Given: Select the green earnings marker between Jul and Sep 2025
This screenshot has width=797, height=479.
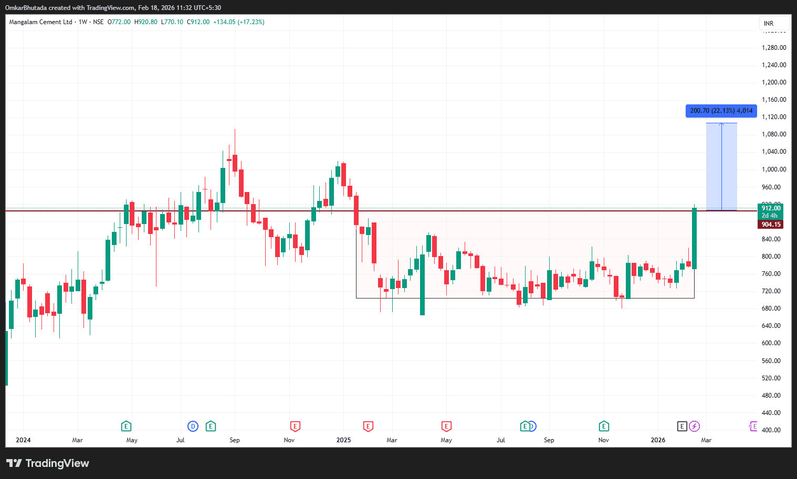Looking at the screenshot, I should 525,426.
